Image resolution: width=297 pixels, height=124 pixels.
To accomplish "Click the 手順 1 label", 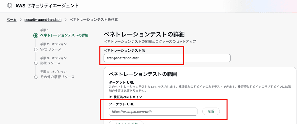I will pos(45,30).
